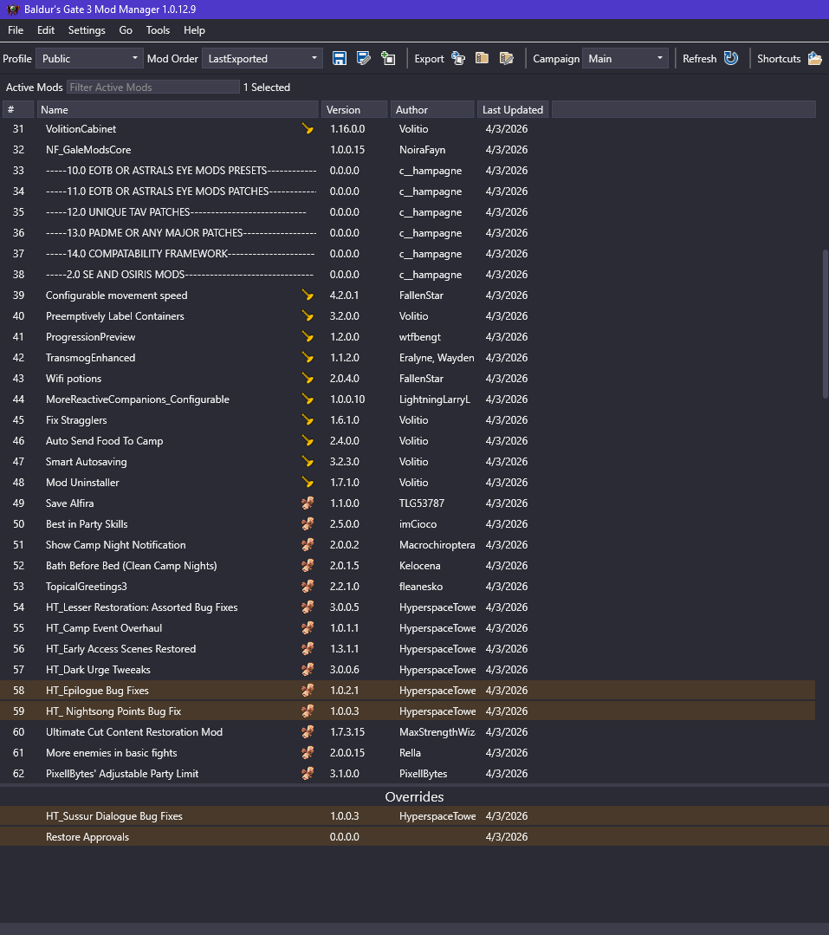This screenshot has height=935, width=829.
Task: Select HT_Sussur Dialogue Bug Fixes override
Action: pyautogui.click(x=414, y=816)
